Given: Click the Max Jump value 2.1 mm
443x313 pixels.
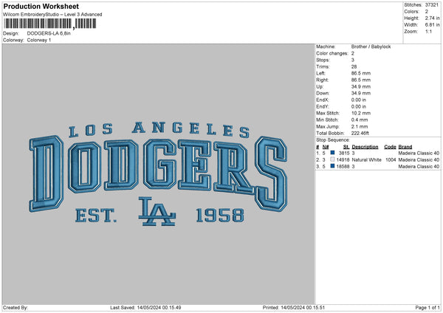Looking at the screenshot, I should (360, 127).
